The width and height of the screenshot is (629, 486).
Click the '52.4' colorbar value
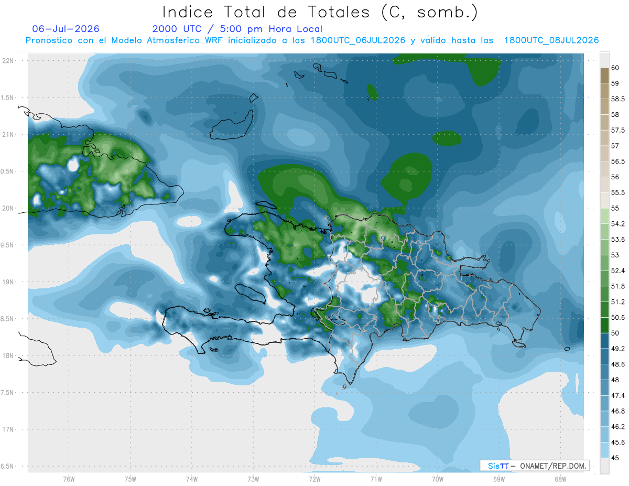click(x=617, y=271)
